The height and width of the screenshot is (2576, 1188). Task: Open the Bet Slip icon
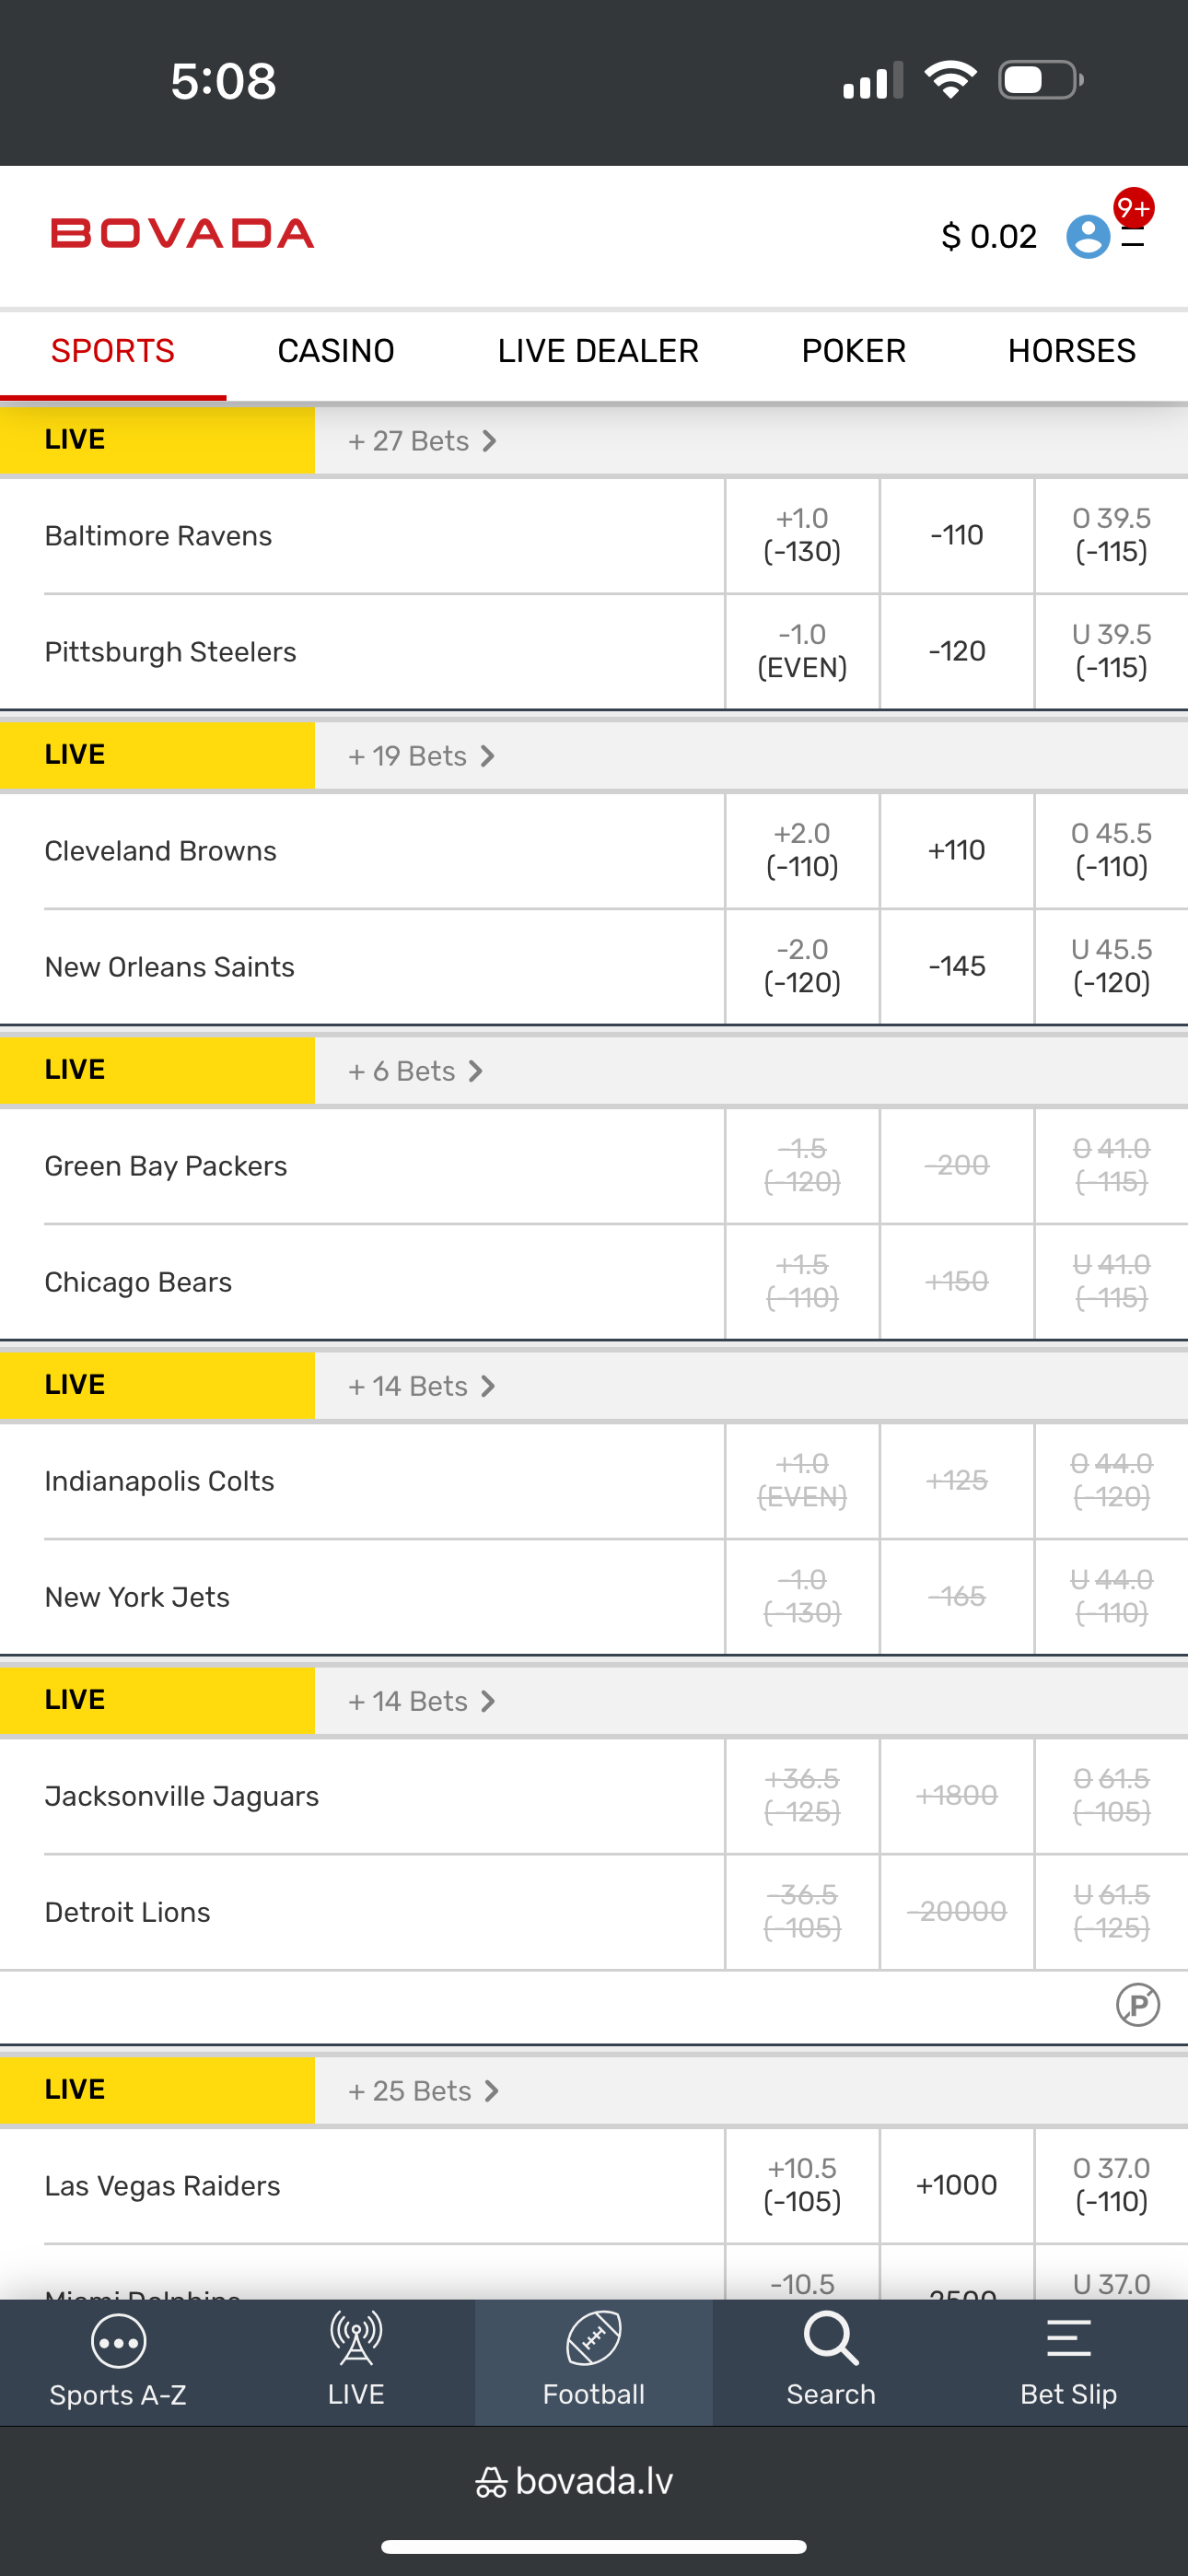[x=1068, y=2340]
